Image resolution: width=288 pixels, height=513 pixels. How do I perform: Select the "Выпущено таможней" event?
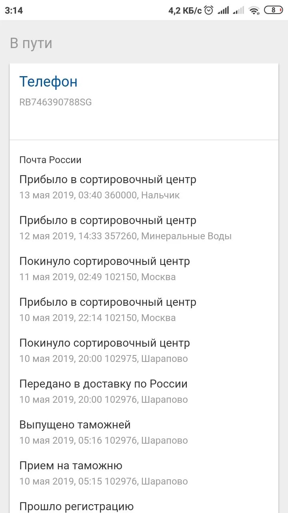pos(103,432)
